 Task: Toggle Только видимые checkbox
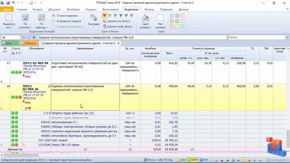coord(53,15)
